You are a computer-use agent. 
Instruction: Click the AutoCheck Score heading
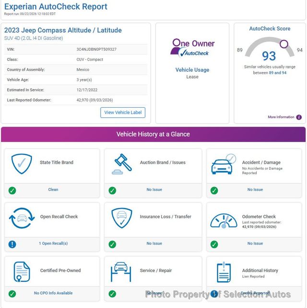click(x=270, y=29)
